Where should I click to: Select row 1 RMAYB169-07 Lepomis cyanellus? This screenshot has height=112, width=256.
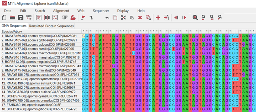pyautogui.click(x=41, y=36)
